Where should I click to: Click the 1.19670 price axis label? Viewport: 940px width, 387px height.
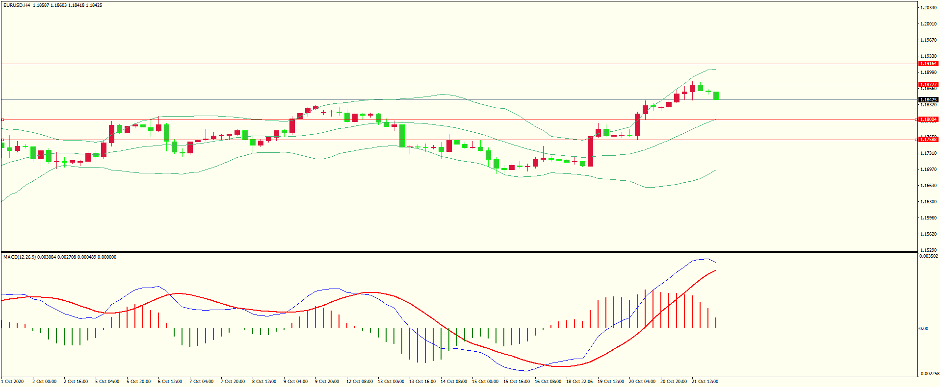pos(929,40)
